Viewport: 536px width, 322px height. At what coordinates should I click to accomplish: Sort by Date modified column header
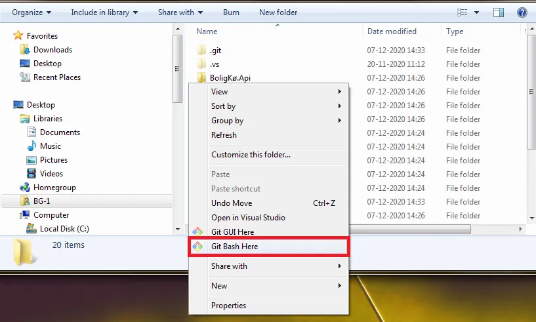click(392, 31)
